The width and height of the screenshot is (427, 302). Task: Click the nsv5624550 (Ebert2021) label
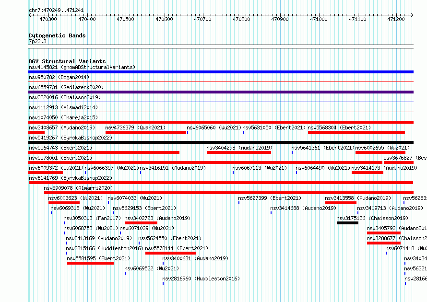170,238
